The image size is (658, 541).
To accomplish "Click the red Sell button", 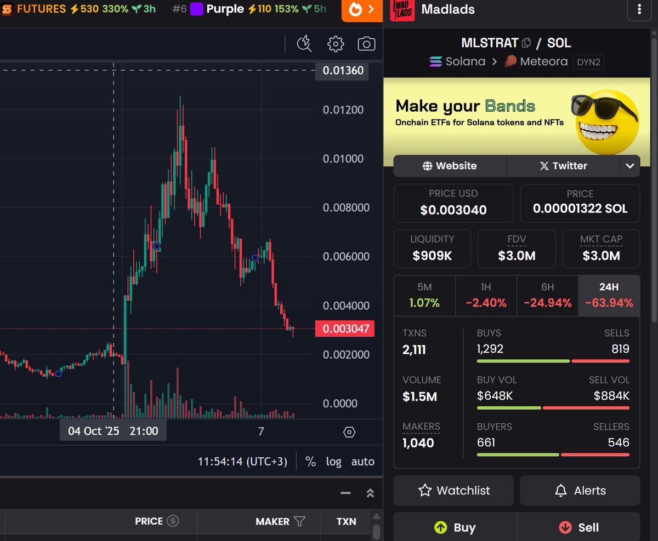I will point(578,527).
